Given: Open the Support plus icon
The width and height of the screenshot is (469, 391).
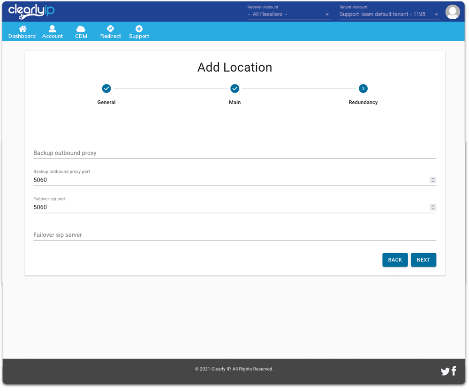Looking at the screenshot, I should pos(139,29).
